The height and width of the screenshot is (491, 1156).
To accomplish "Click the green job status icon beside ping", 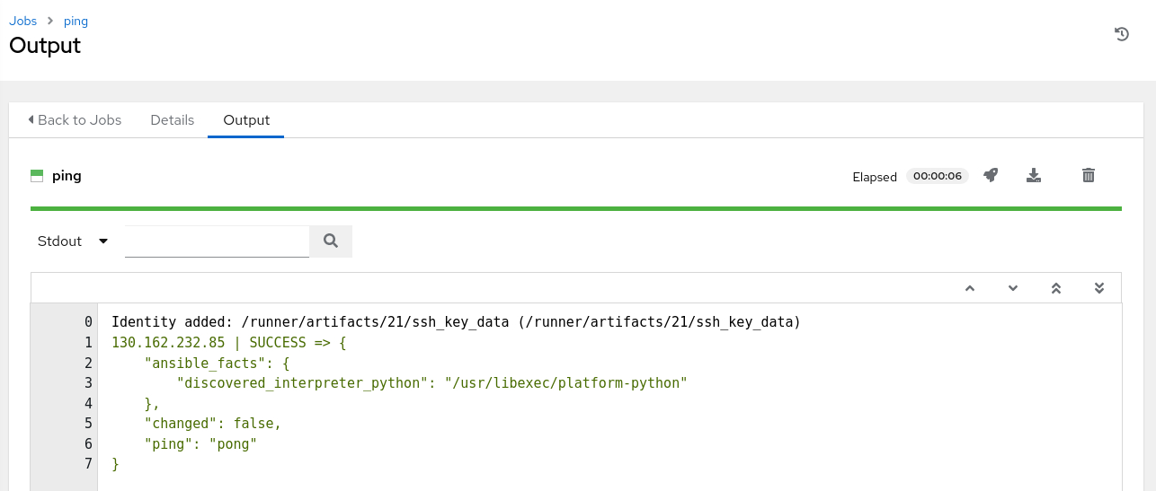I will pyautogui.click(x=37, y=176).
